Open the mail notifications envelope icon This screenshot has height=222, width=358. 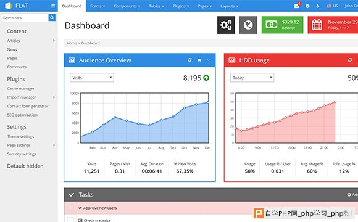point(296,6)
